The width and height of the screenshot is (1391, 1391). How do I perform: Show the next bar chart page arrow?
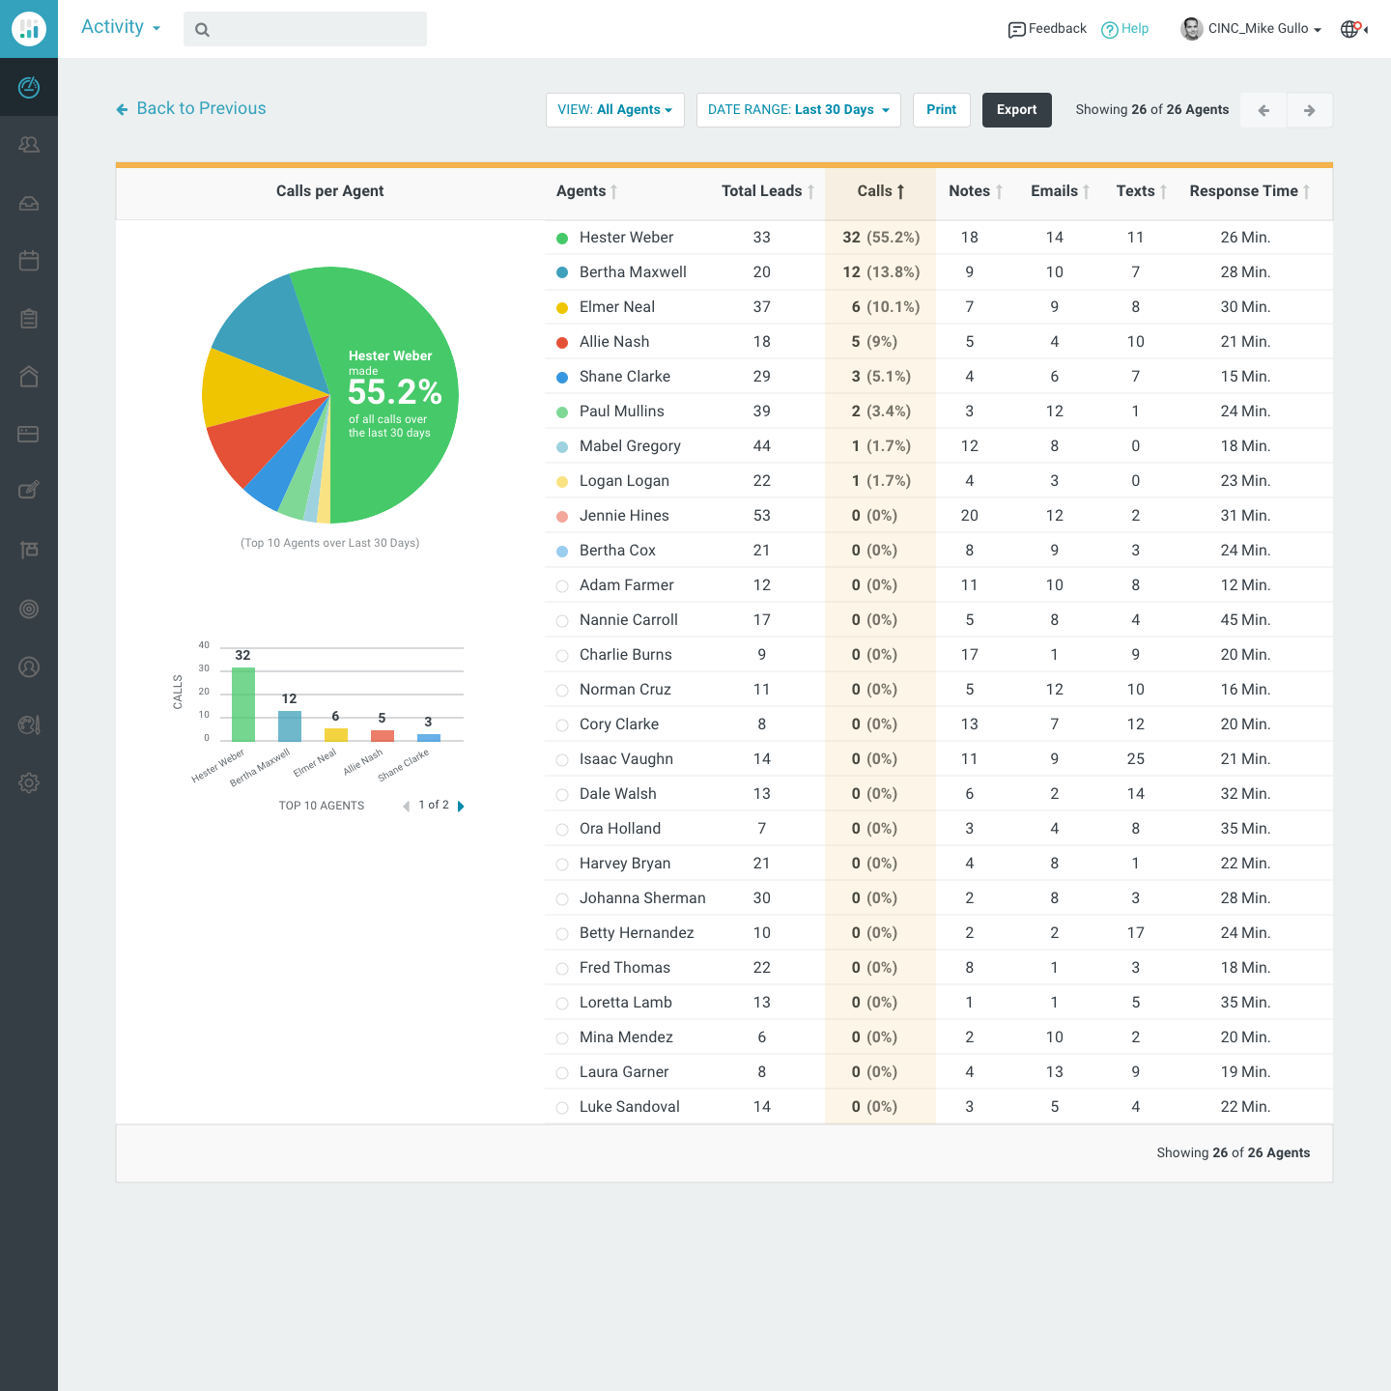461,807
